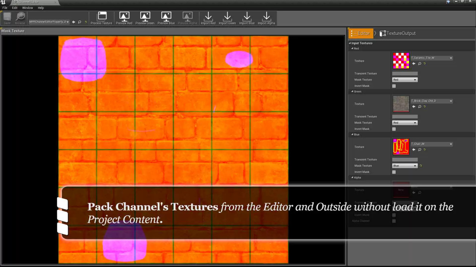Reset Blue Mask Texture to default
476x267 pixels.
click(421, 166)
